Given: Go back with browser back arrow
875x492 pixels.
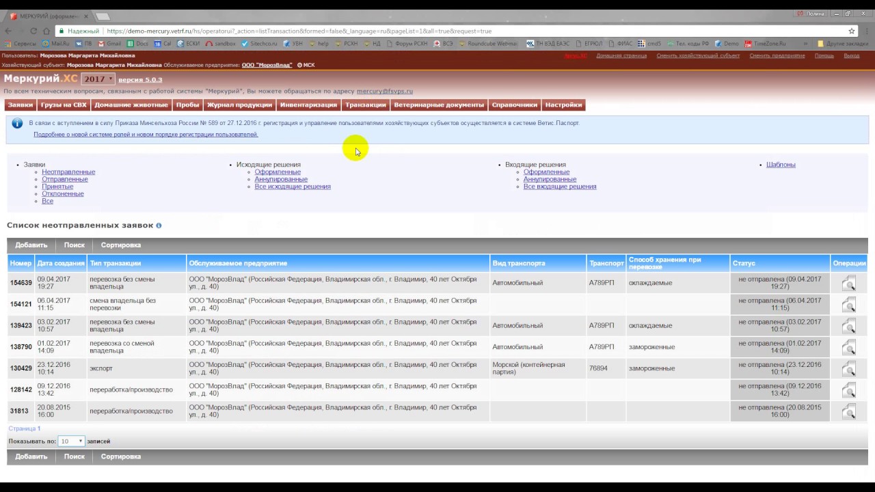Looking at the screenshot, I should click(8, 31).
